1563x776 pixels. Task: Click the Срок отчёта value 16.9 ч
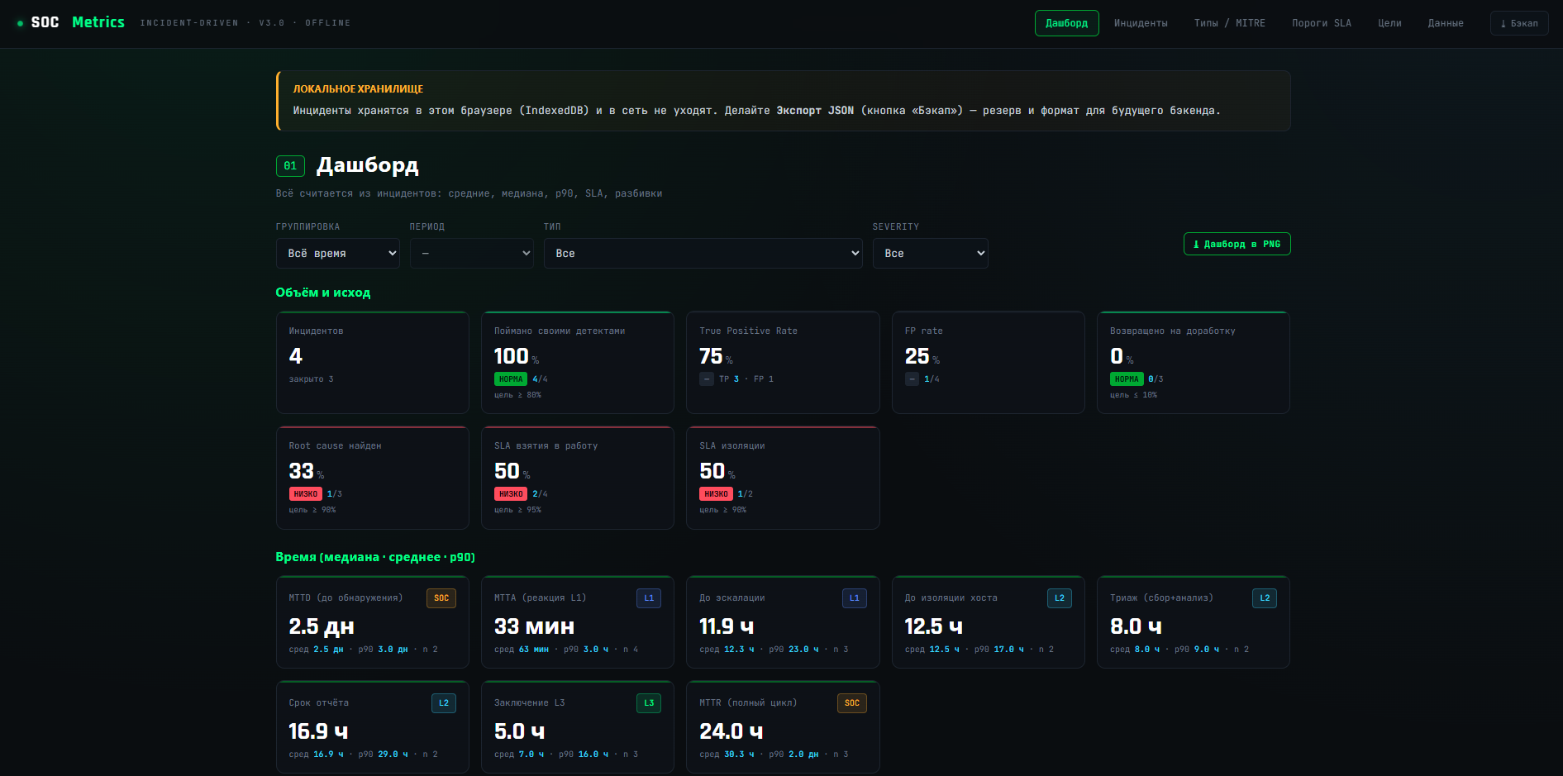point(318,731)
